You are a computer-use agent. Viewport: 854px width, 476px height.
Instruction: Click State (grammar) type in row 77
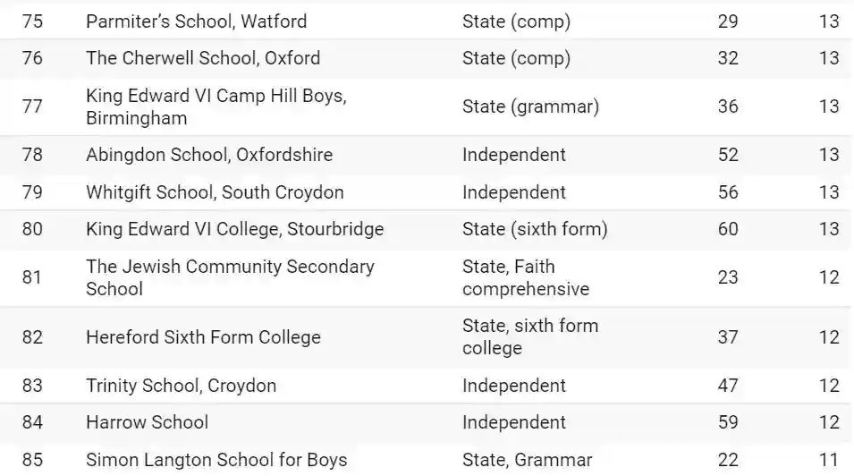pyautogui.click(x=530, y=106)
